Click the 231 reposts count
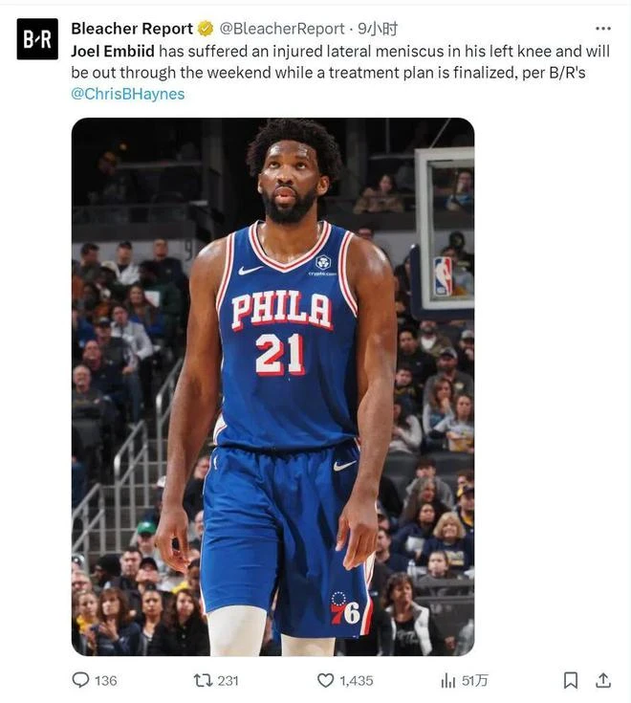 click(x=228, y=681)
